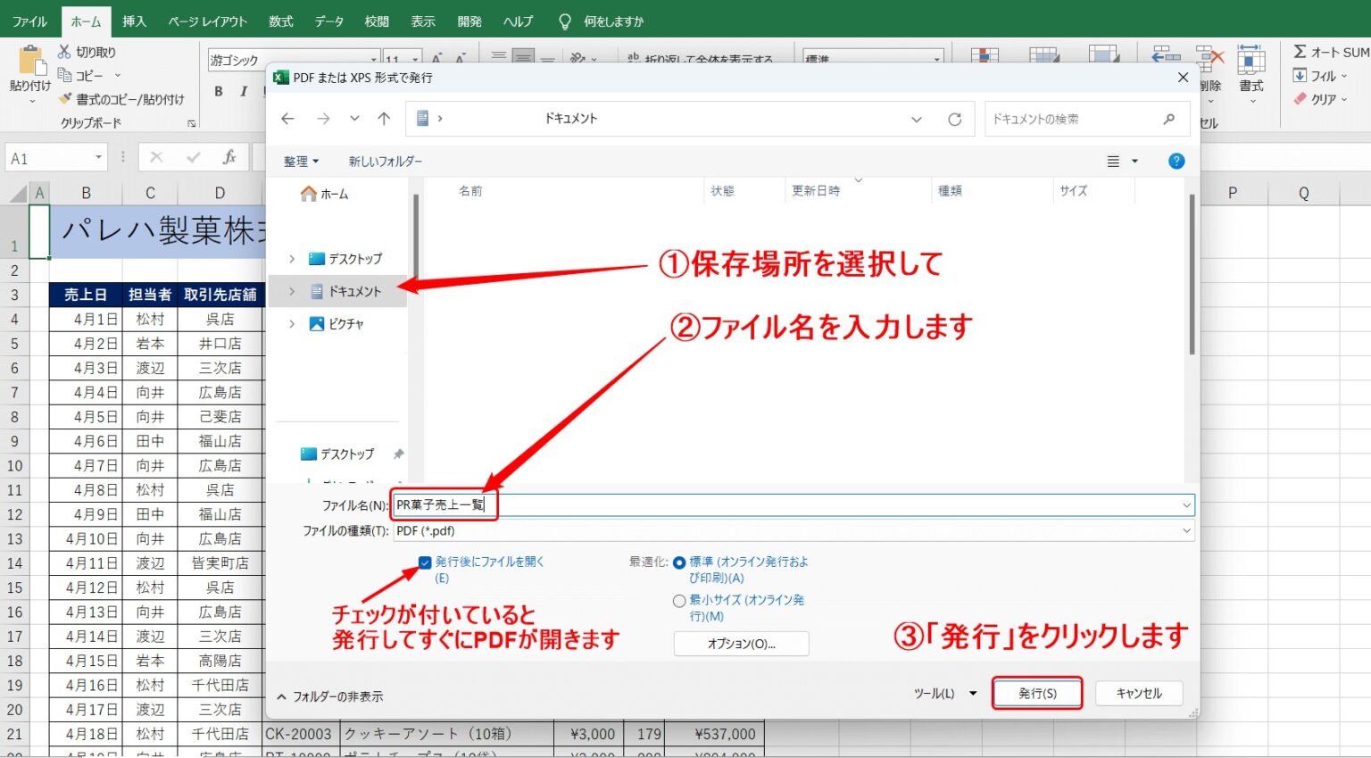Expand the Desktop tree node
Image resolution: width=1371 pixels, height=758 pixels.
point(292,259)
